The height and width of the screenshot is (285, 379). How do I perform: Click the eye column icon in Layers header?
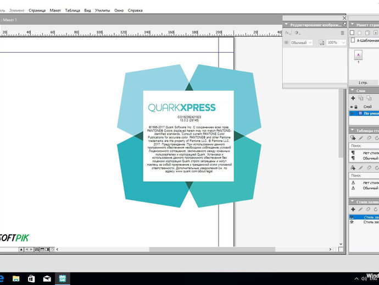pos(352,107)
